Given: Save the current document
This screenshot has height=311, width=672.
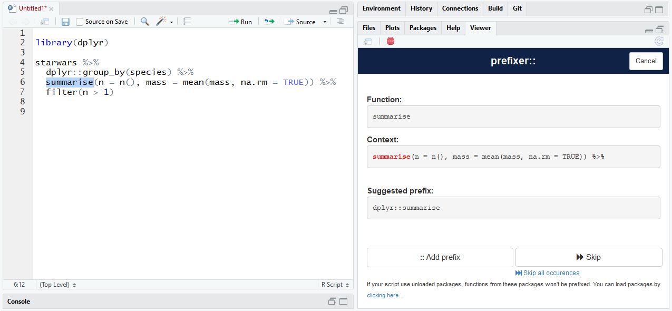Looking at the screenshot, I should [x=65, y=22].
